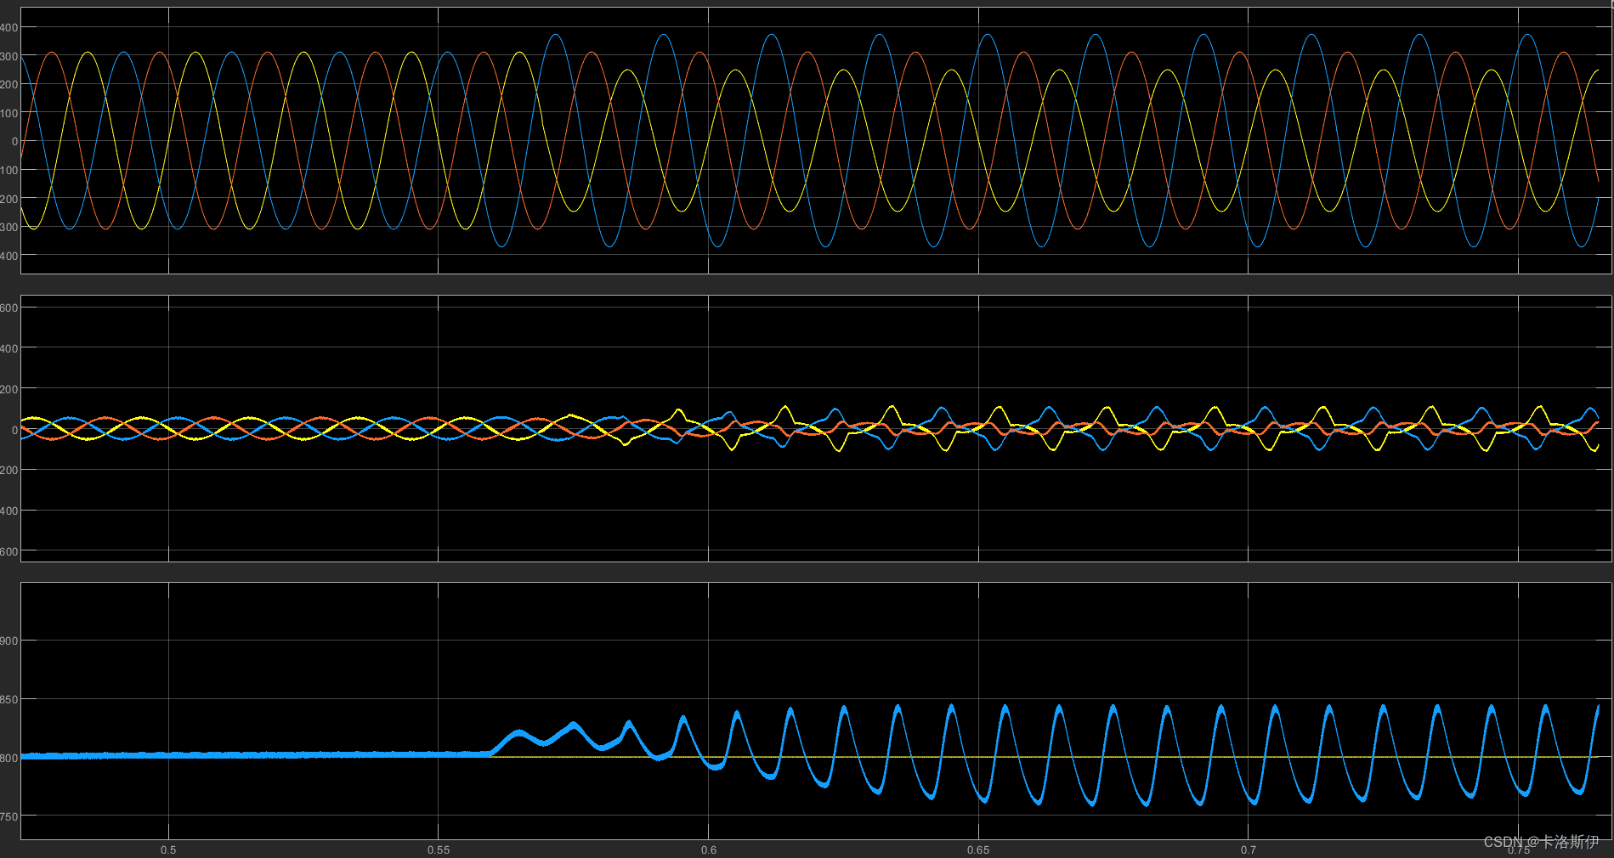The height and width of the screenshot is (858, 1614).
Task: Click the 750 y-axis label on DC voltage plot
Action: pyautogui.click(x=8, y=816)
